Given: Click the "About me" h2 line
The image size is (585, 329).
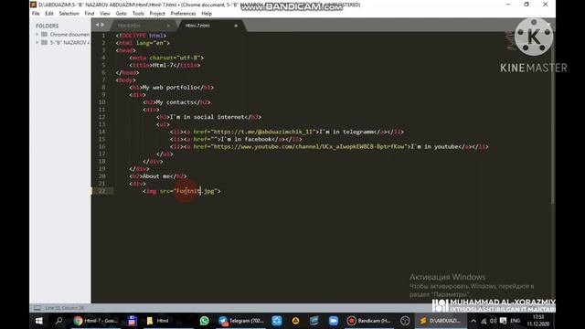Looking at the screenshot, I should pos(158,176).
